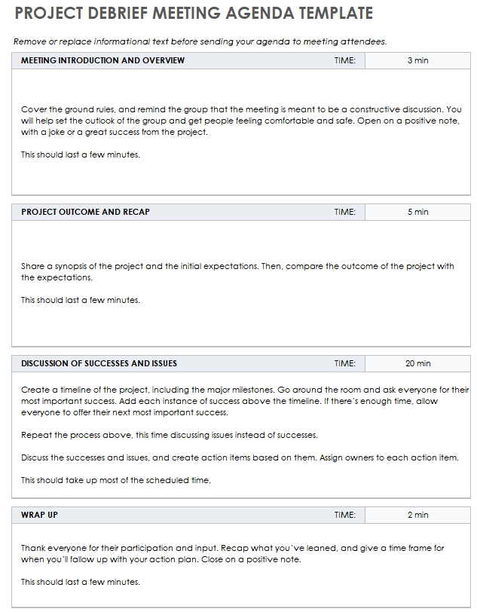
Task: Edit the '5 min' time field
Action: (417, 212)
